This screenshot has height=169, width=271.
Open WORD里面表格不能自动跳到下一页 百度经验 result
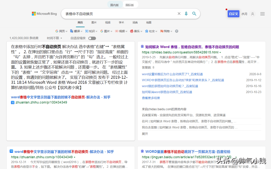click(x=188, y=151)
